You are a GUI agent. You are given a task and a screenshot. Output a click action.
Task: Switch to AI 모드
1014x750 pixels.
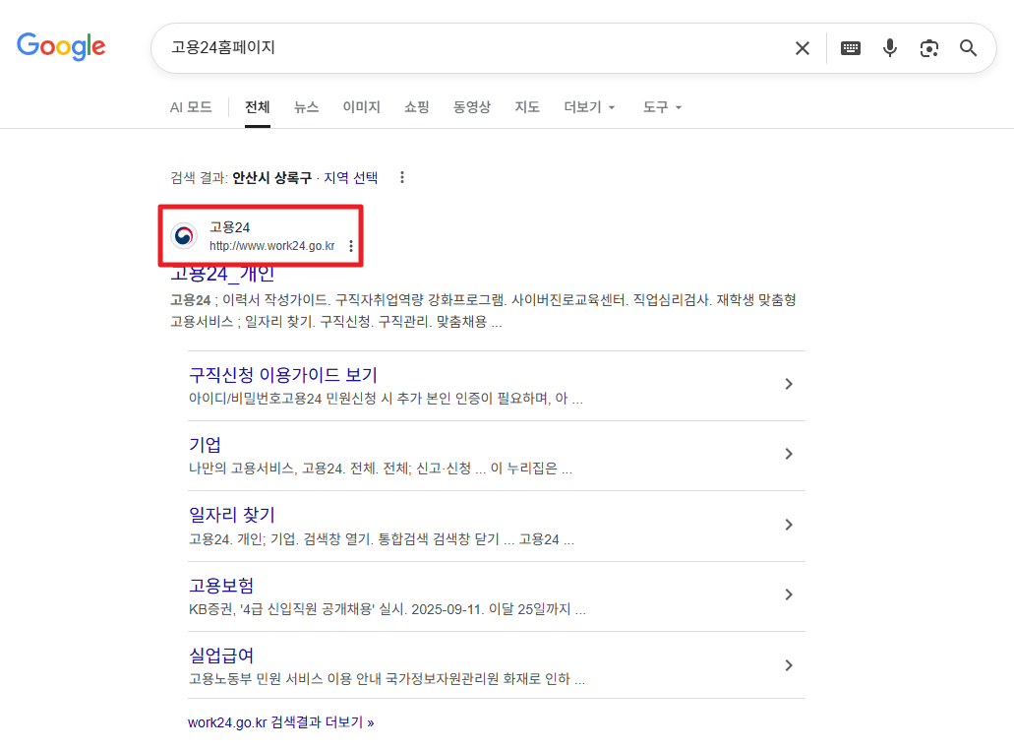191,107
